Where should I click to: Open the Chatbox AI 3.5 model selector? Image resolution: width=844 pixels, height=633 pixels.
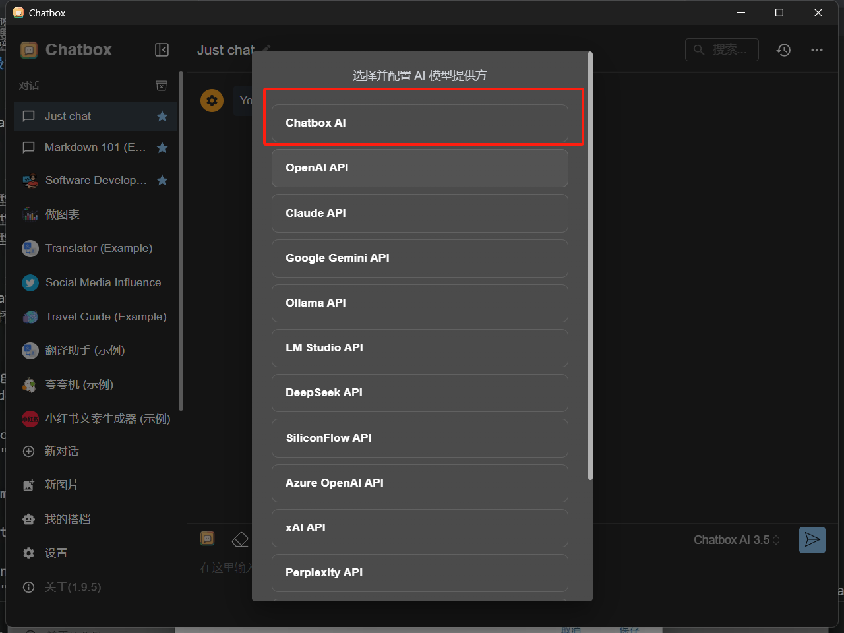(x=737, y=540)
